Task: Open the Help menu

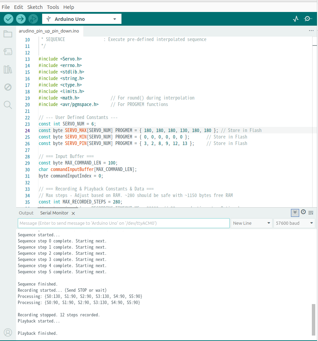Action: [68, 7]
